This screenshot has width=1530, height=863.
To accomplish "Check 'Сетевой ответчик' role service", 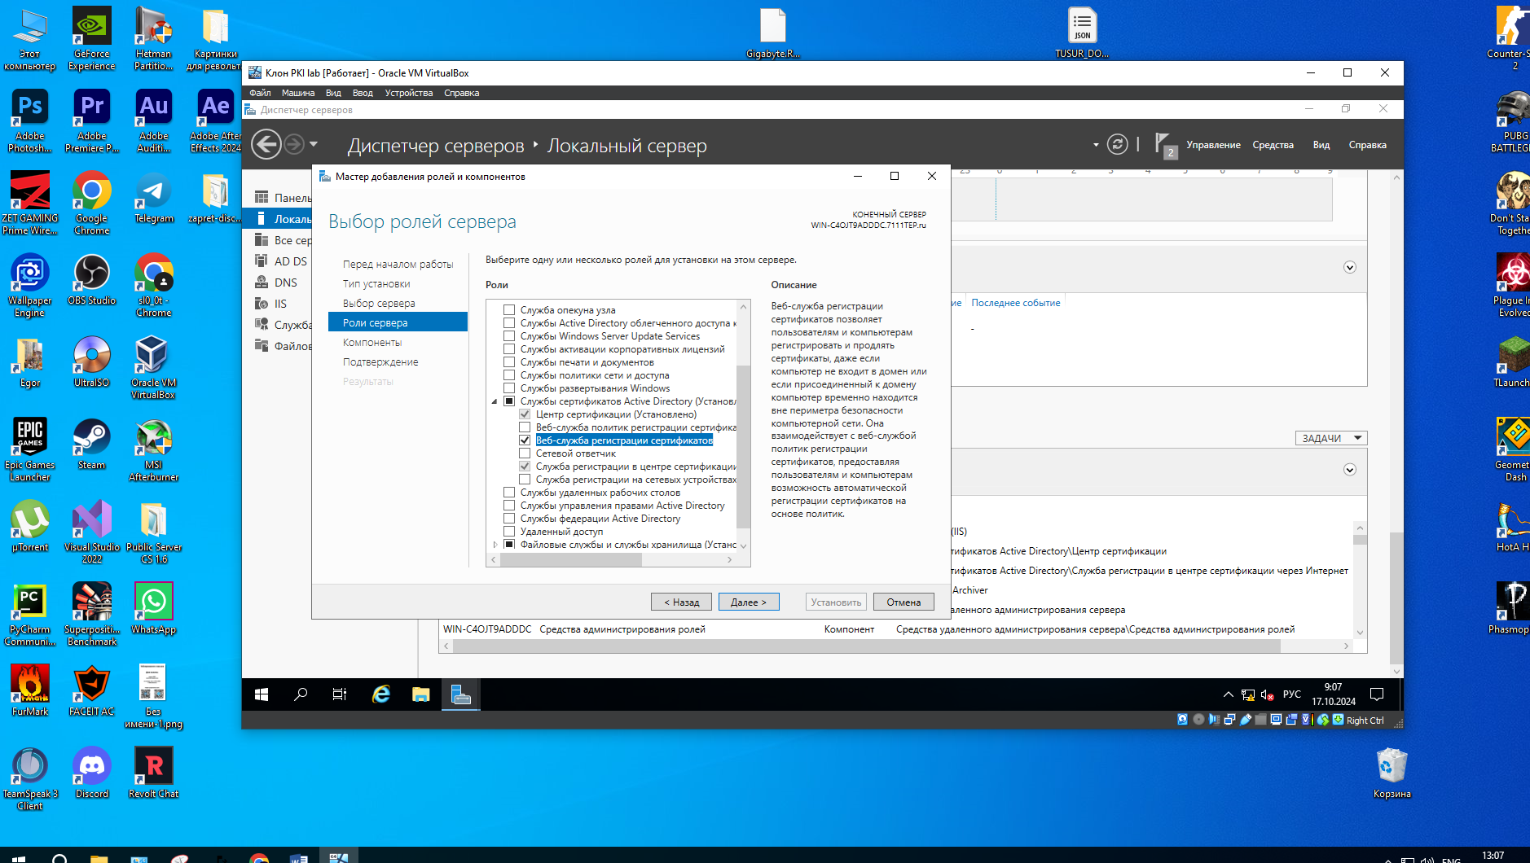I will tap(525, 453).
